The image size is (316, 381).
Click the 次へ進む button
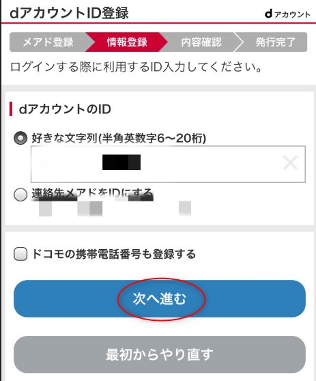(x=160, y=298)
